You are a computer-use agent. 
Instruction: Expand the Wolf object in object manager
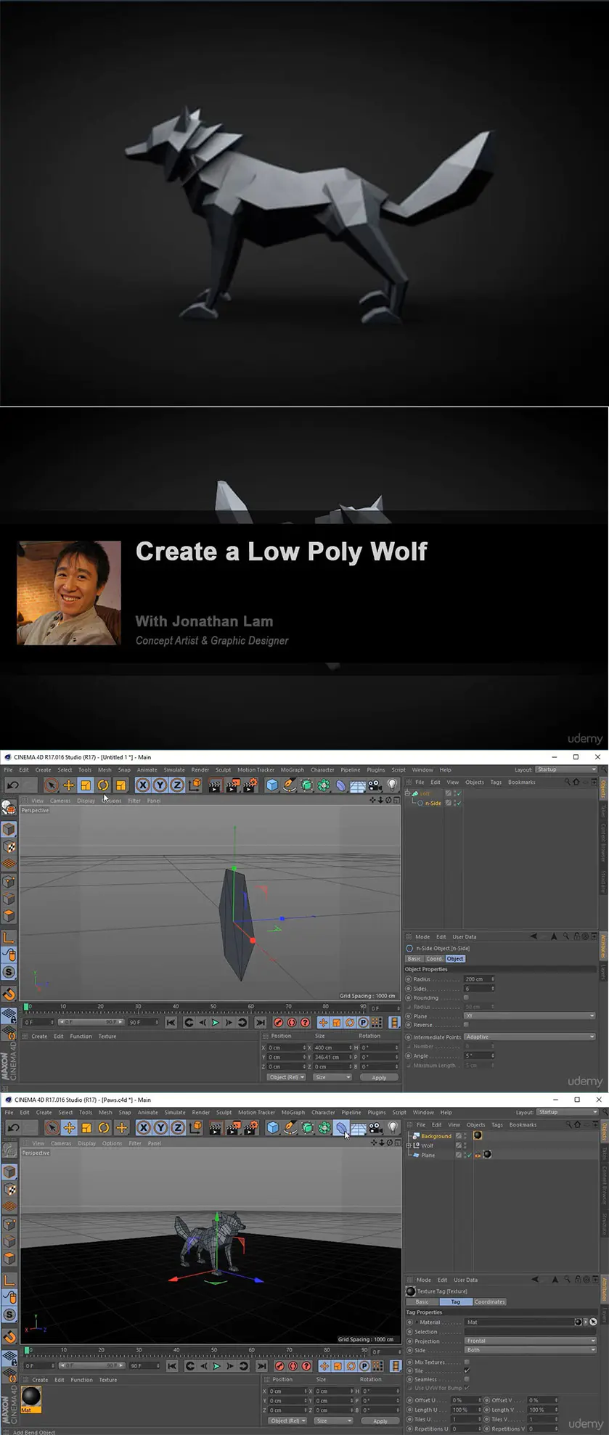(x=409, y=1145)
